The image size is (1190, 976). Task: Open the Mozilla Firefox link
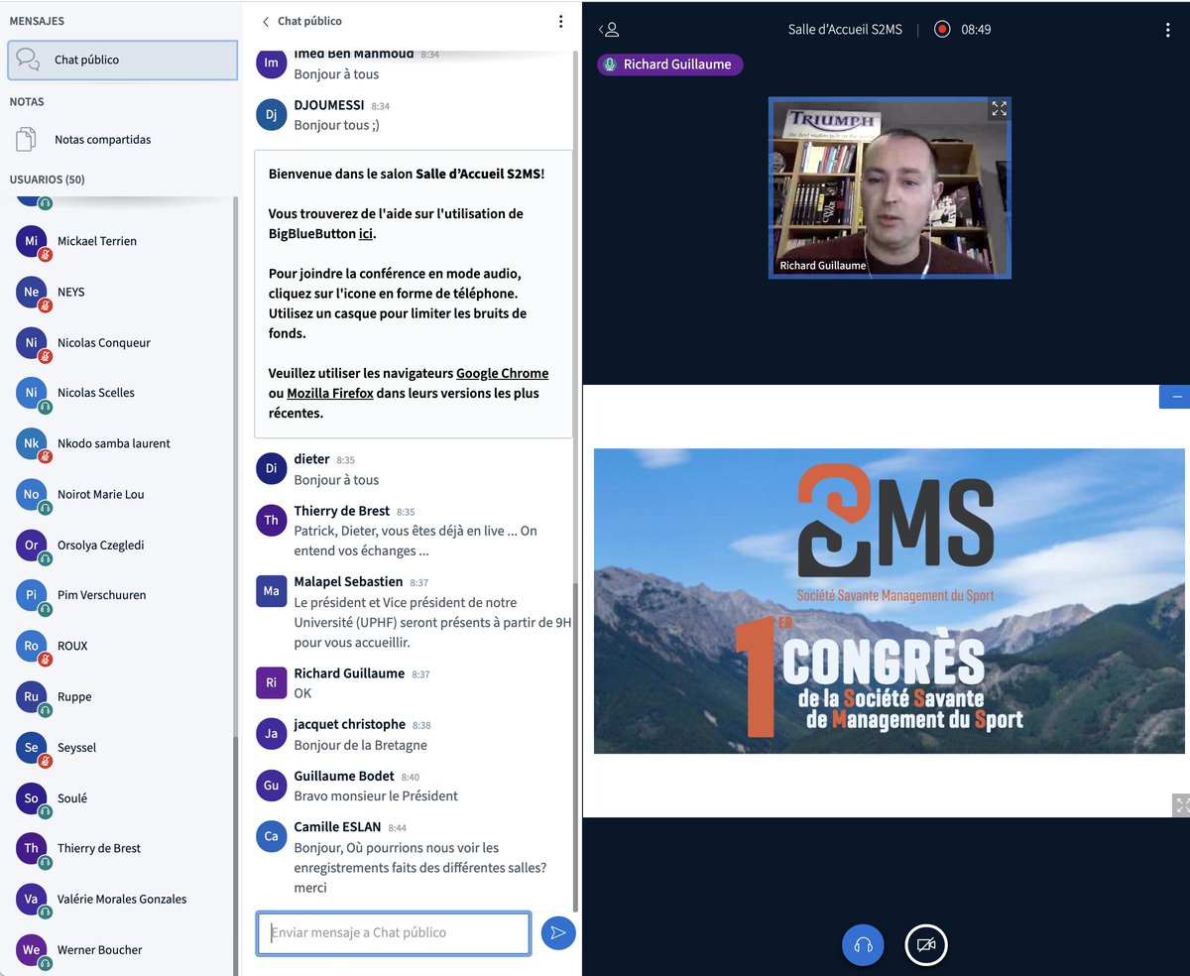pos(330,394)
